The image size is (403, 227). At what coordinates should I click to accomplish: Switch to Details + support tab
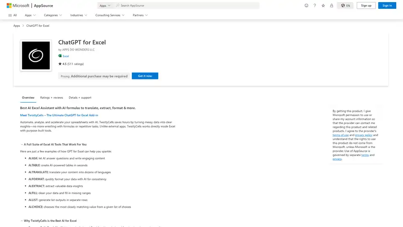pos(80,98)
